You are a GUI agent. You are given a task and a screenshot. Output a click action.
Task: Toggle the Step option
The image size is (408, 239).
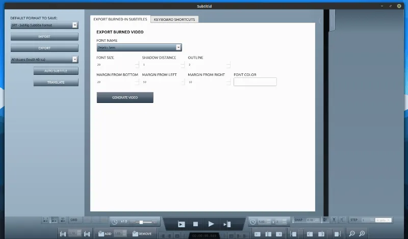pyautogui.click(x=354, y=220)
